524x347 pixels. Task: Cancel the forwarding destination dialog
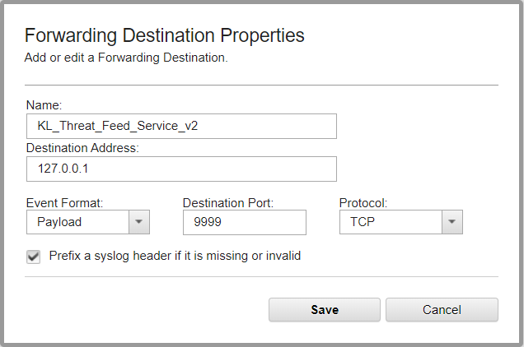442,310
